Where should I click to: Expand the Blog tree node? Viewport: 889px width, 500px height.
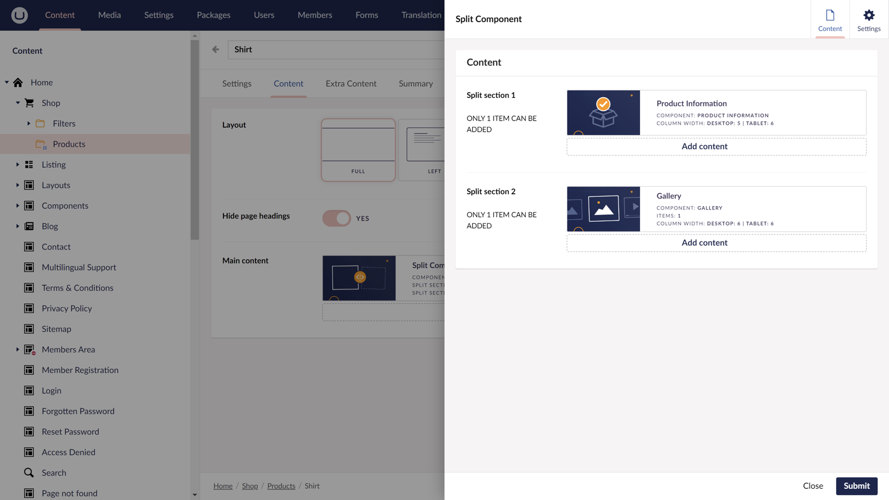point(17,226)
